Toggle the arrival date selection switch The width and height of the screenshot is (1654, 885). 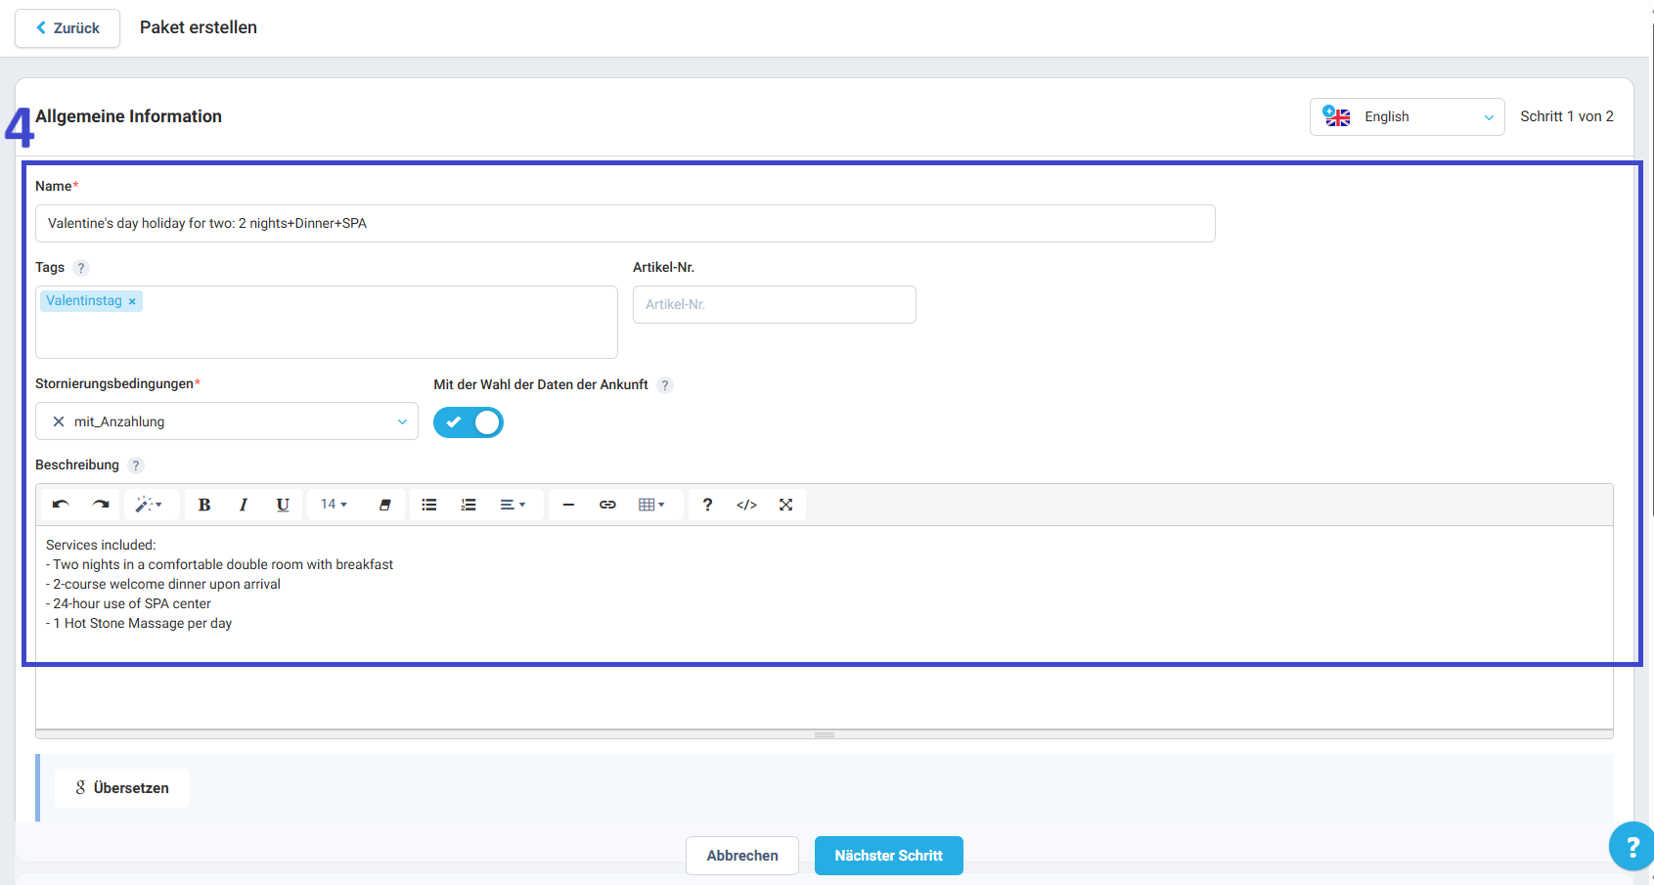469,422
